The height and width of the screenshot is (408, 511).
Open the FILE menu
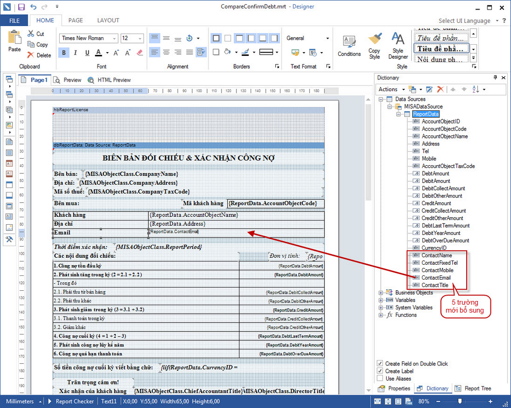coord(14,20)
